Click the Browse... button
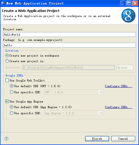139x145 pixels. pos(125,67)
